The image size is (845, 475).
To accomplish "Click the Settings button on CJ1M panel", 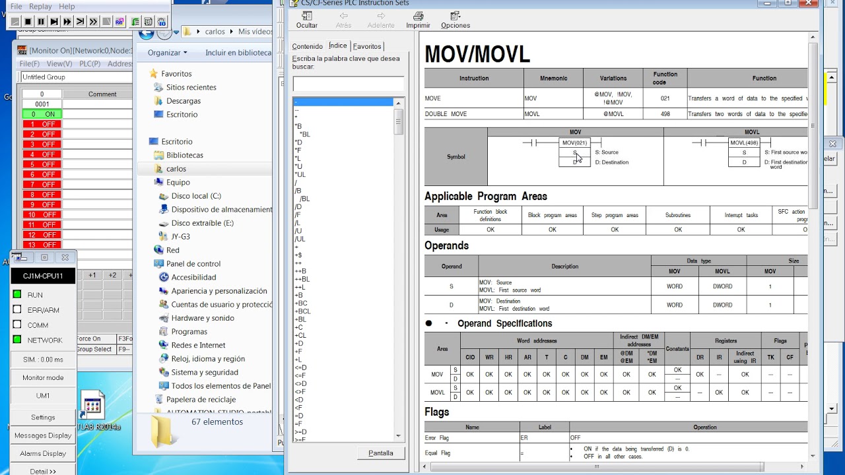I will coord(43,417).
